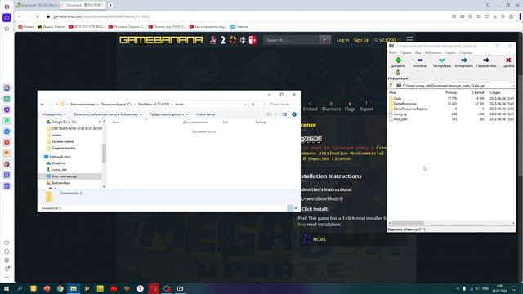
Task: Click the Тестировать (Test) checkmark icon in 7-Zip
Action: pyautogui.click(x=441, y=60)
